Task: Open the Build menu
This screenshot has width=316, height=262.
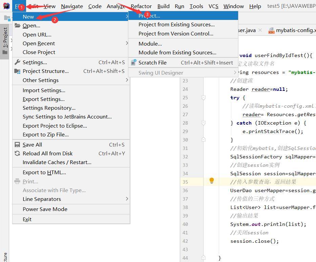Action: click(164, 6)
